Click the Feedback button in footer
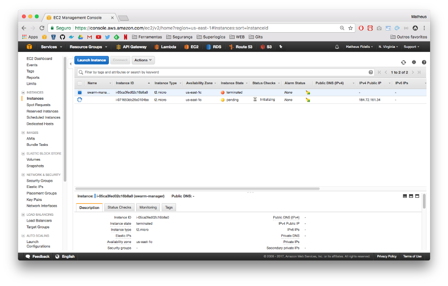The width and height of the screenshot is (448, 286). coord(38,256)
